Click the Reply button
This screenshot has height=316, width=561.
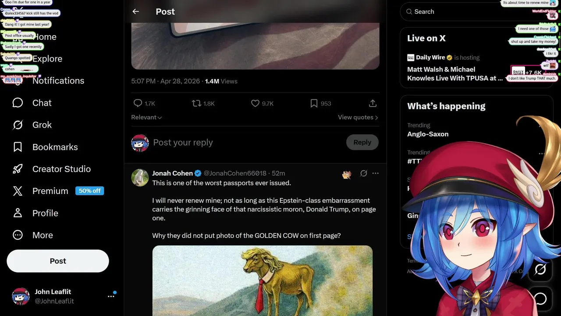362,142
